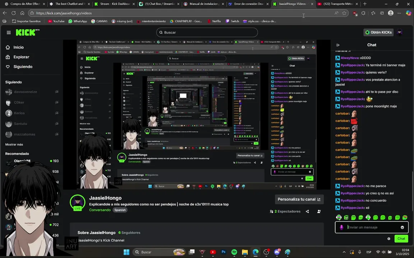
Task: Click the Spanish language tag
Action: click(x=120, y=210)
